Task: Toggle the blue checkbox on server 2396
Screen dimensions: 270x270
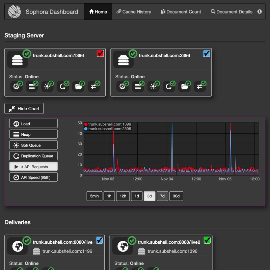Action: tap(206, 53)
